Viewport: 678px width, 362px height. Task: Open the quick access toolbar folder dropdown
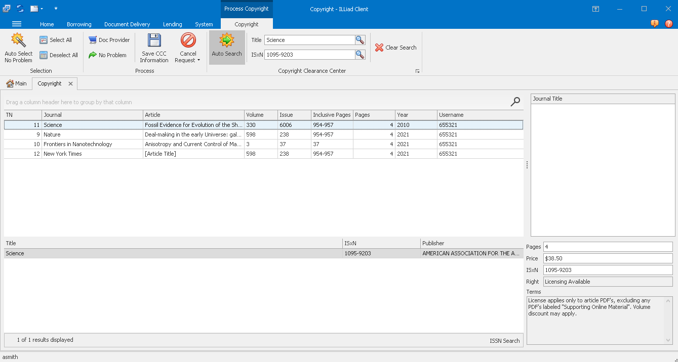[41, 8]
